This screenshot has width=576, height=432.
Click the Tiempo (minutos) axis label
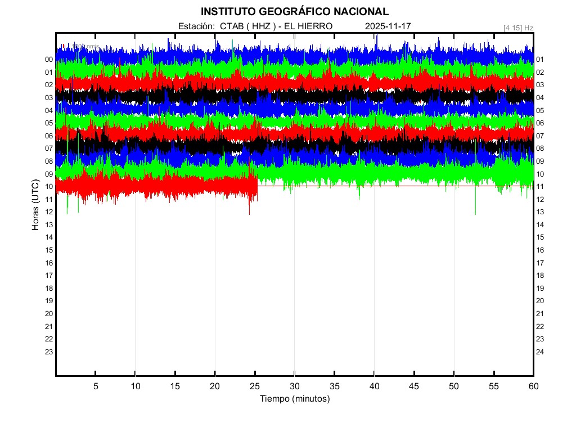click(294, 399)
